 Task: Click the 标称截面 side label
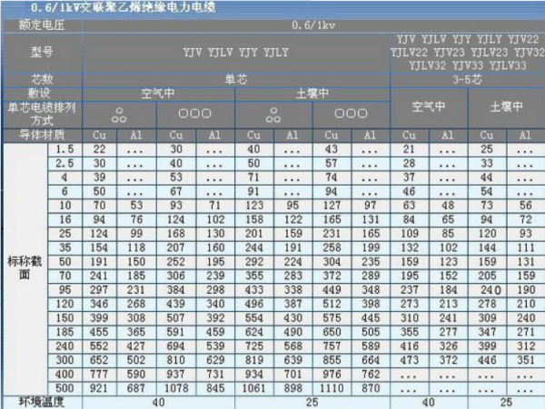(25, 268)
